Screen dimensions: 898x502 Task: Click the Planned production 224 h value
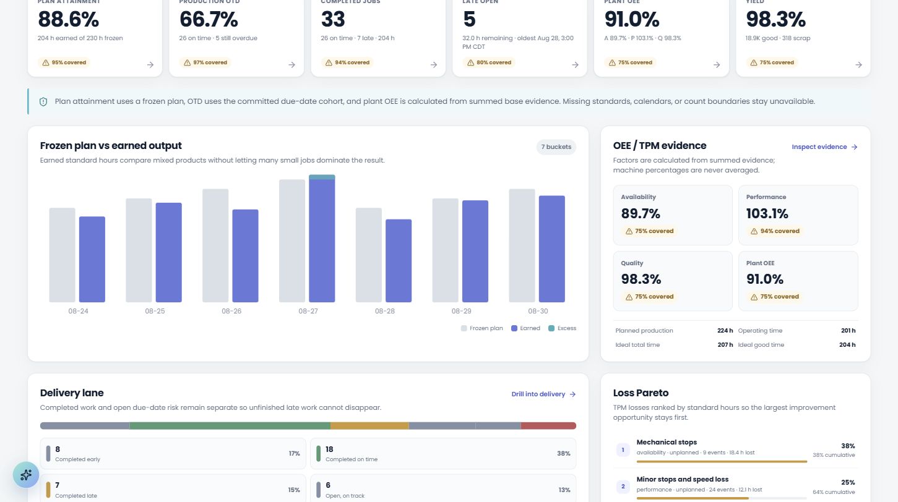[725, 331]
